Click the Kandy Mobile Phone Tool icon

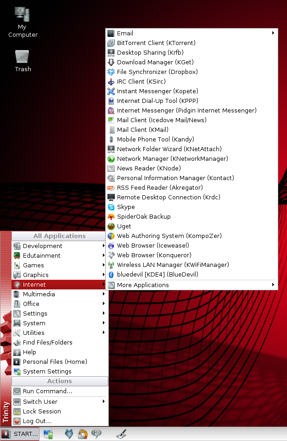111,140
